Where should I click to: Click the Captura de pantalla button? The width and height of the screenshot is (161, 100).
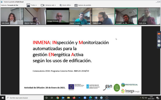point(83,5)
